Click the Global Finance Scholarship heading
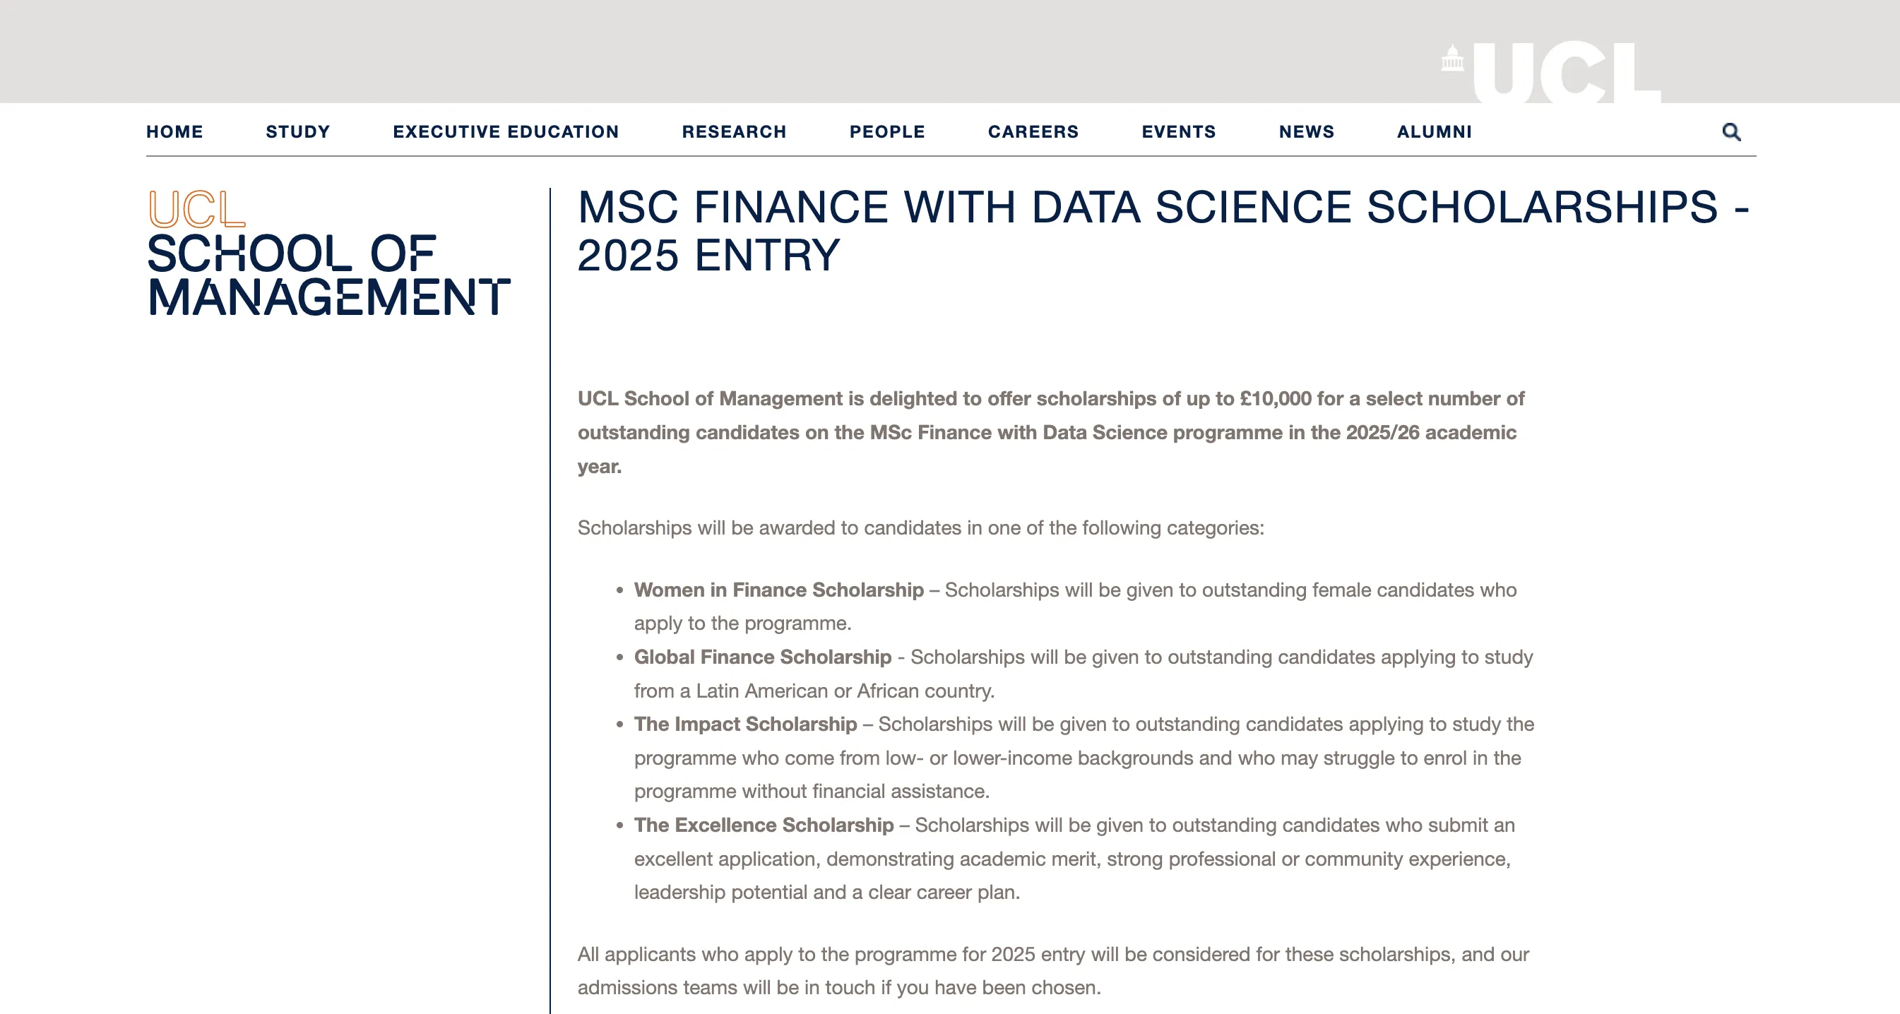Viewport: 1900px width, 1014px height. pyautogui.click(x=762, y=657)
